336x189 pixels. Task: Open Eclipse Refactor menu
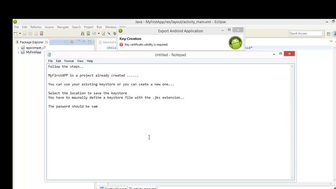36,27
